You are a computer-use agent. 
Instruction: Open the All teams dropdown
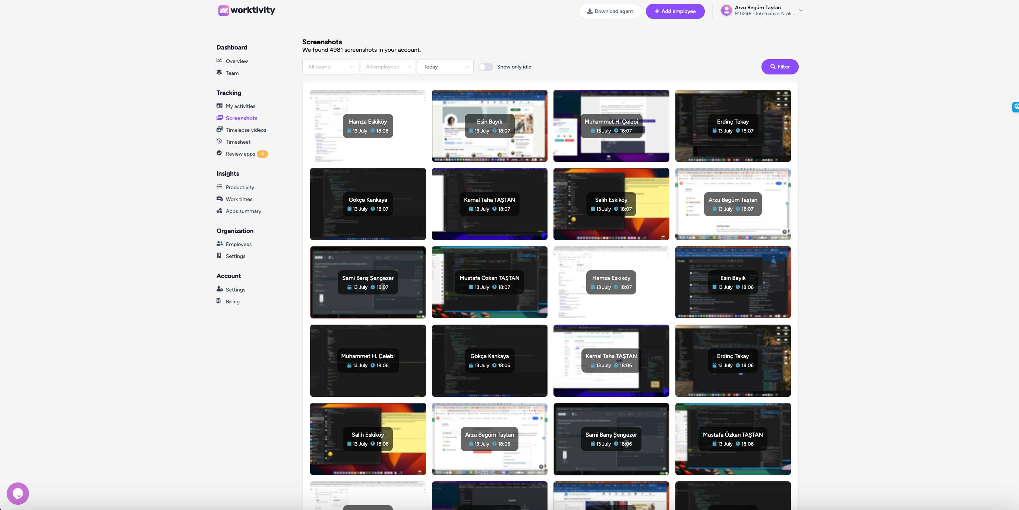330,67
